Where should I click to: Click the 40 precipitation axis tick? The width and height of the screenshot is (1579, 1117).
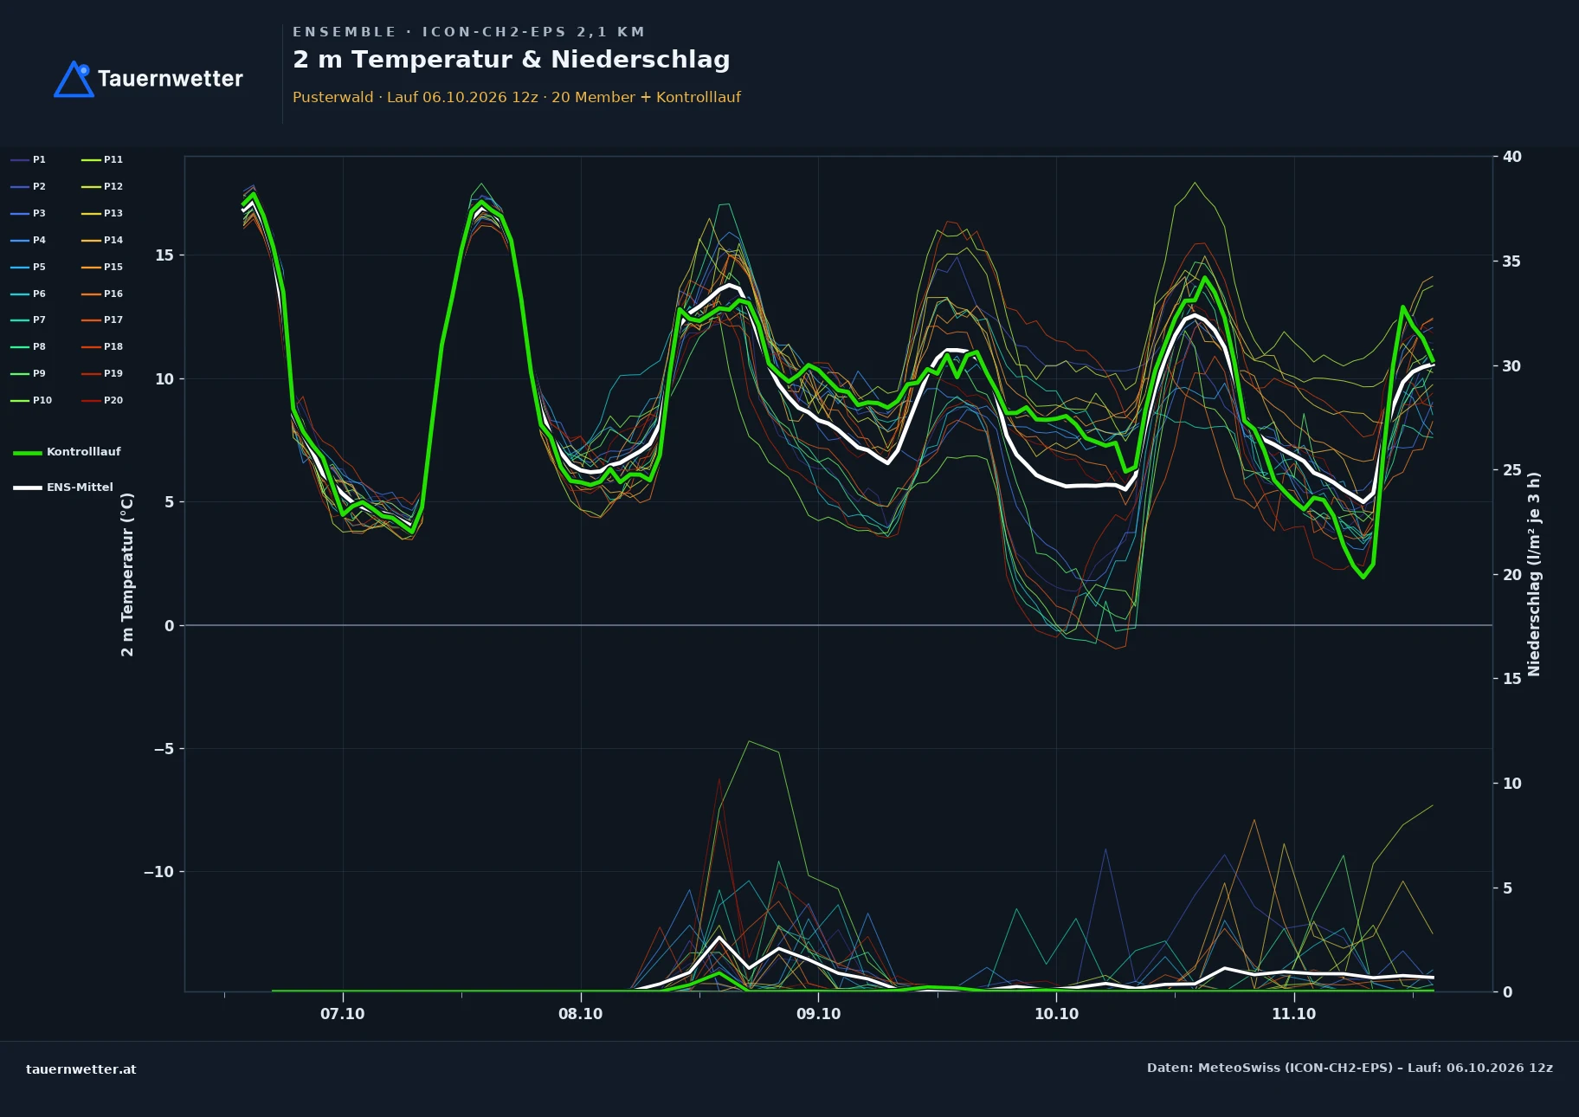(1512, 157)
